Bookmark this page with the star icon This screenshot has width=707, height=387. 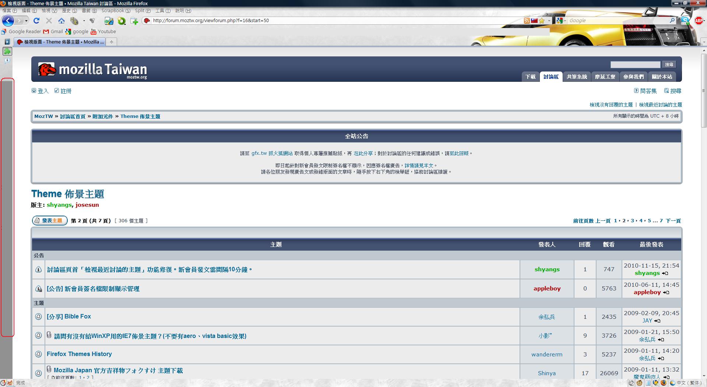542,21
